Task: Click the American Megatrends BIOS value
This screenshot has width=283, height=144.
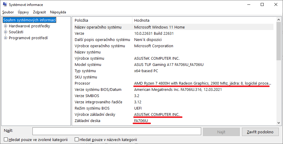Action: click(178, 89)
